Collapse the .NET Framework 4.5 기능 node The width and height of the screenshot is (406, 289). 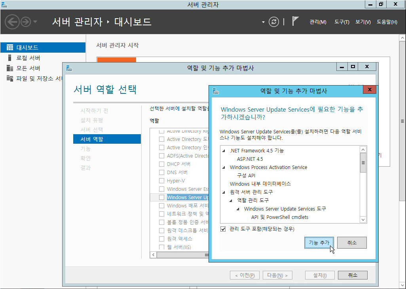pyautogui.click(x=224, y=151)
